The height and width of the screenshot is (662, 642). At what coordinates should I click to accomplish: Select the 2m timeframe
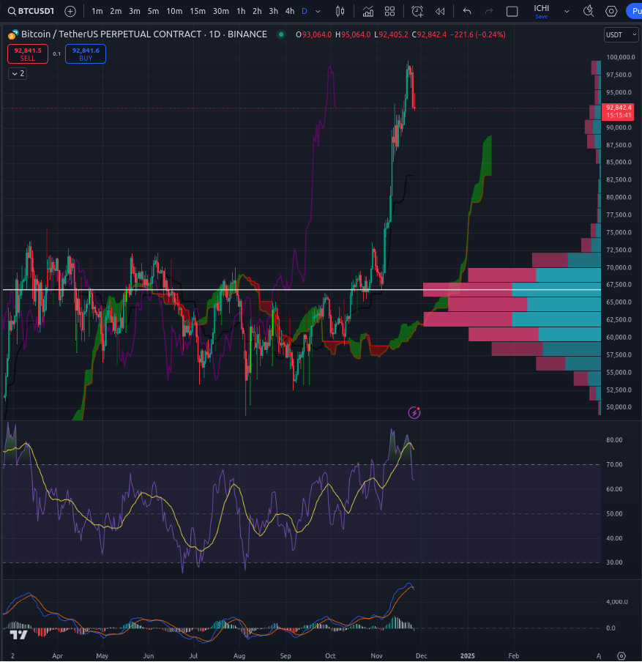[x=116, y=12]
